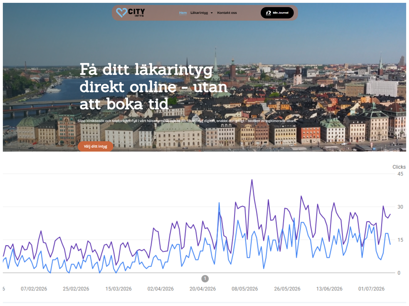Image resolution: width=409 pixels, height=306 pixels.
Task: Click the 45 value on the axis
Action: pyautogui.click(x=400, y=174)
